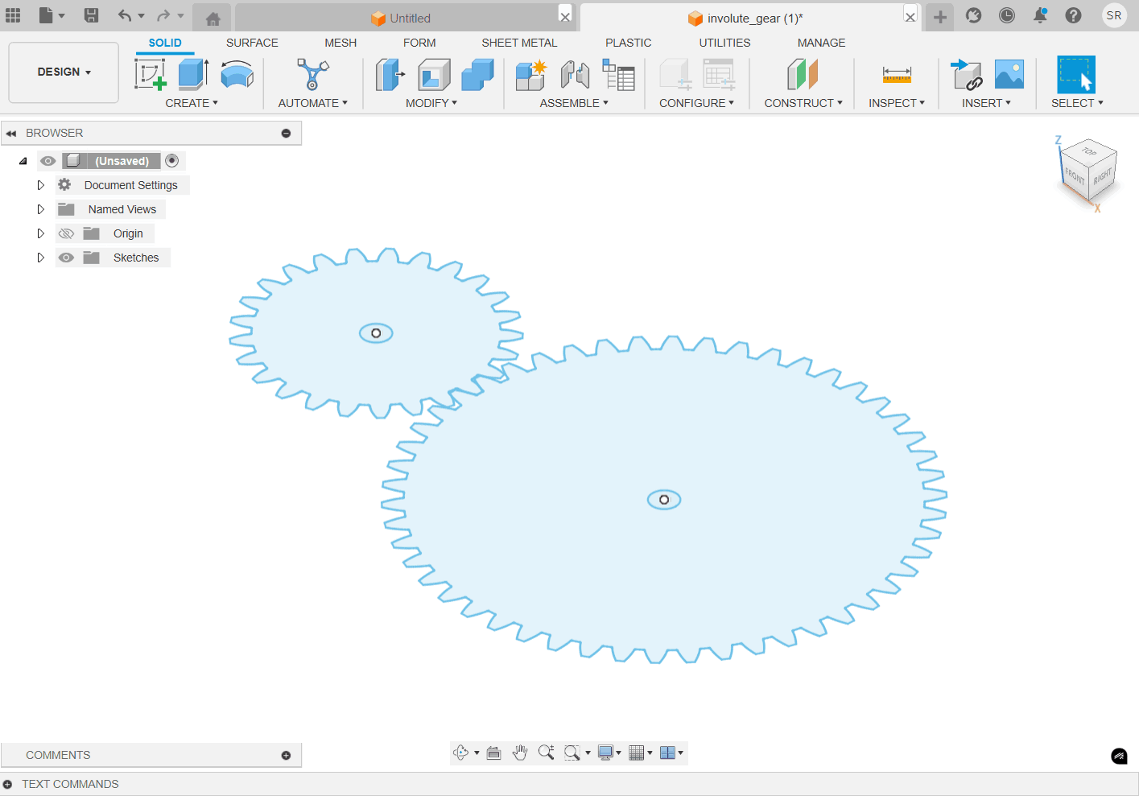Open the CONFIGURE dropdown menu
Image resolution: width=1139 pixels, height=796 pixels.
pos(696,103)
